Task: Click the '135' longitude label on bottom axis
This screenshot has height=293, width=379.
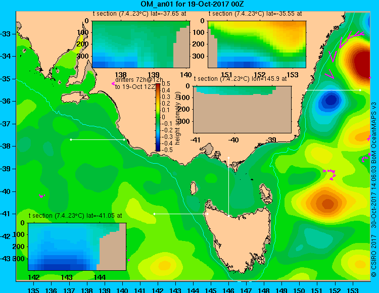Action: pyautogui.click(x=33, y=290)
